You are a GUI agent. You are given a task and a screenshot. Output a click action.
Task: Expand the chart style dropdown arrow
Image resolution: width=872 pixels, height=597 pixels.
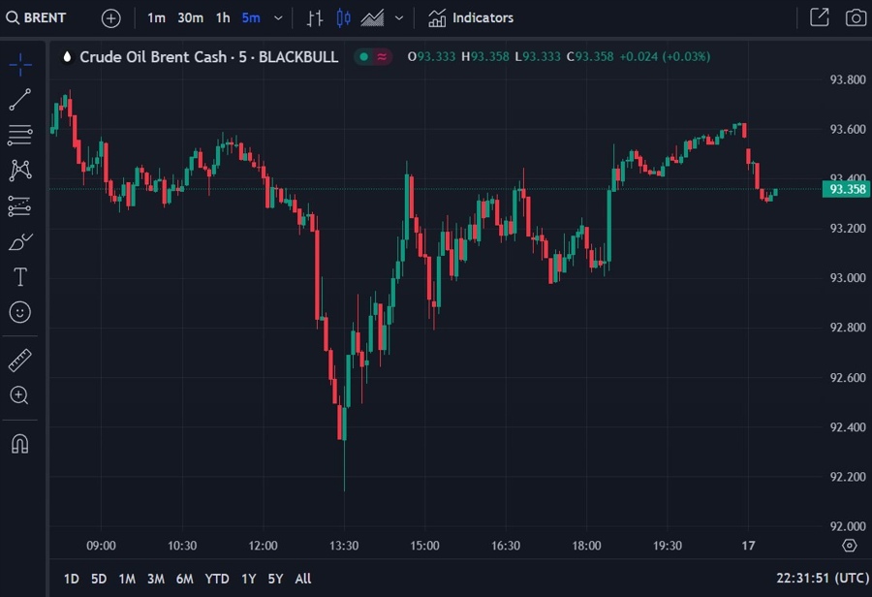click(x=399, y=18)
